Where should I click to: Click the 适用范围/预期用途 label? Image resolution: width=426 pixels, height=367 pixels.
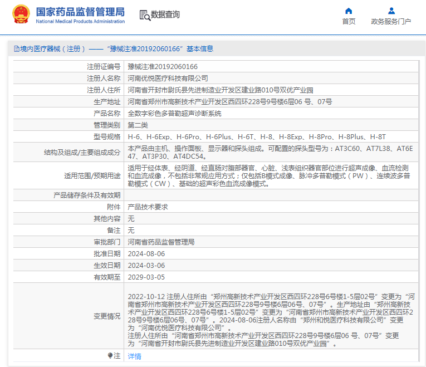(x=92, y=176)
